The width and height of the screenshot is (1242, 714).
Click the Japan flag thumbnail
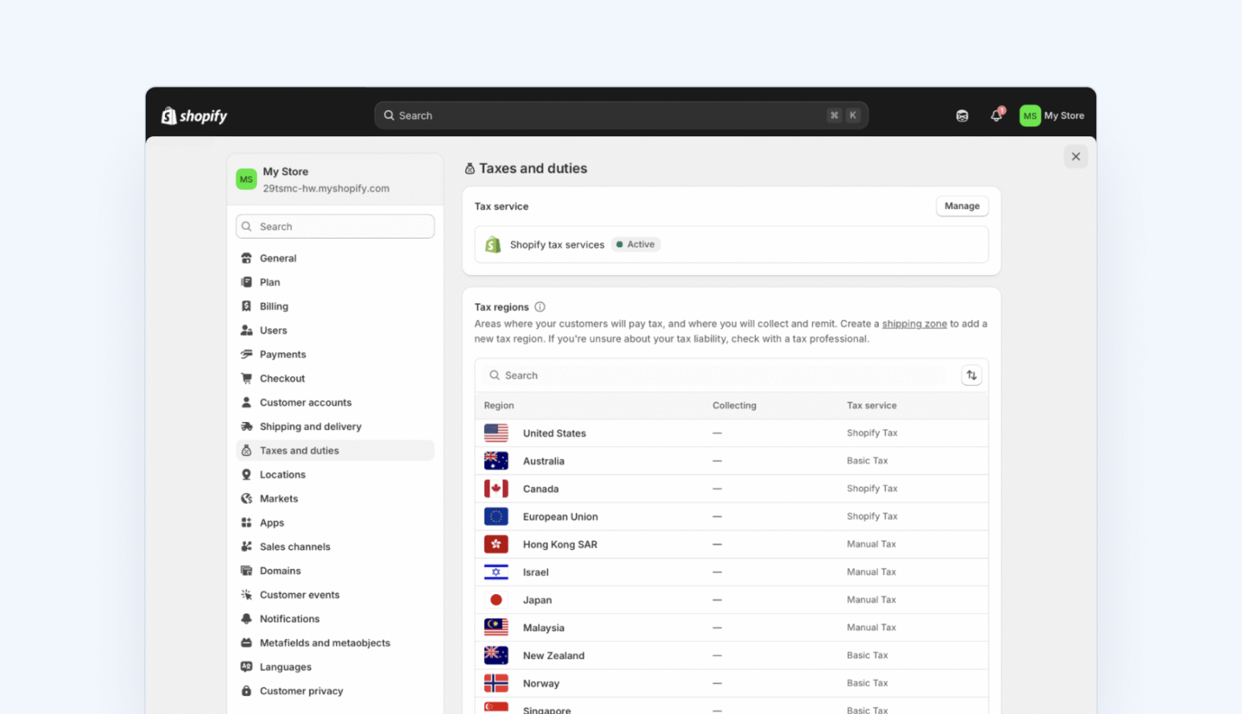[x=496, y=600]
